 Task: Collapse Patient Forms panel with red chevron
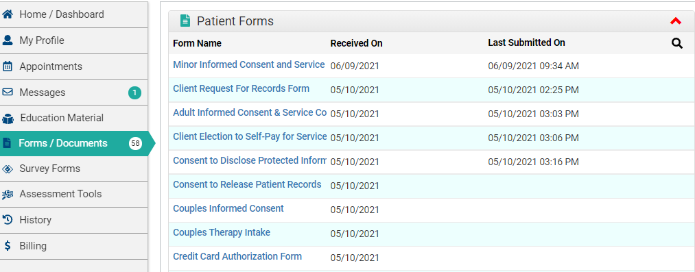click(676, 21)
